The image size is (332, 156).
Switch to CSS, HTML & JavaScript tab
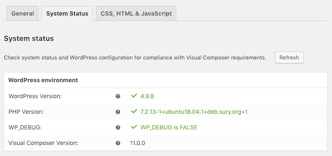coord(136,13)
